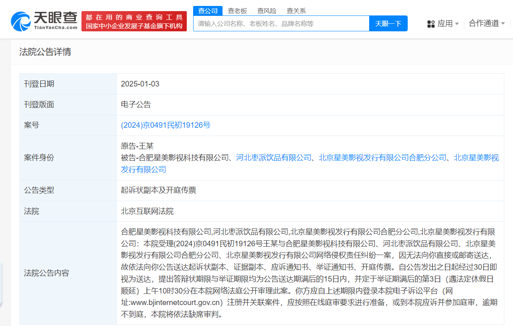The width and height of the screenshot is (513, 326).
Task: Click the 北京互联网法院 value
Action: pyautogui.click(x=147, y=211)
